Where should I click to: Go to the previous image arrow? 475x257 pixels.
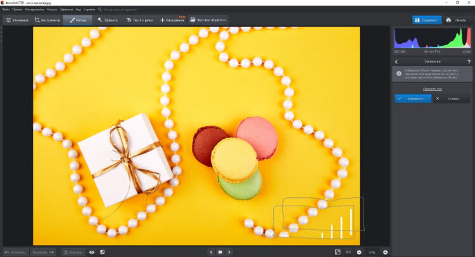tap(211, 252)
